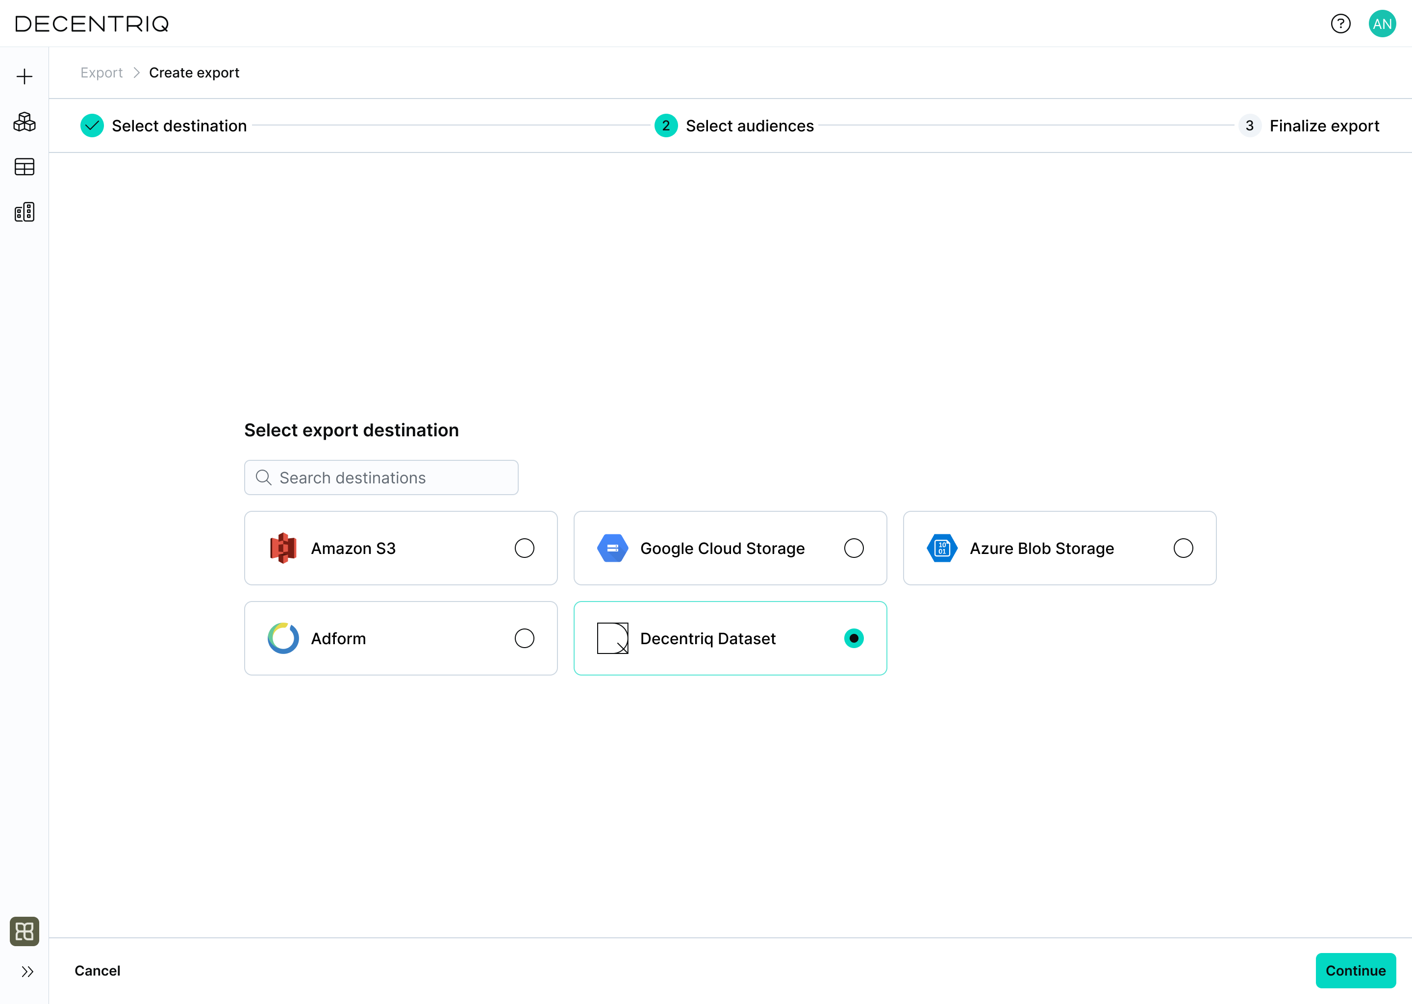Open the table grid sidebar icon
1412x1004 pixels.
tap(24, 167)
